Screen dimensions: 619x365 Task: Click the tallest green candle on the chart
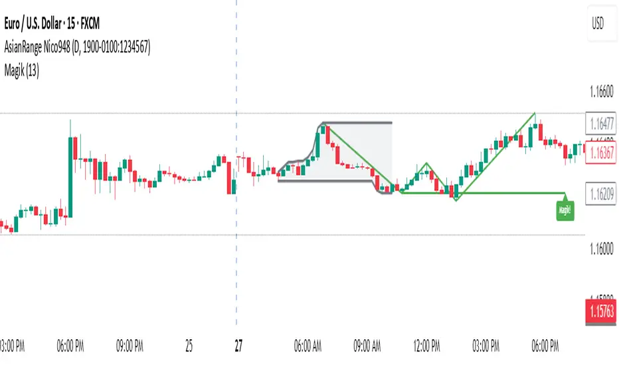[69, 177]
